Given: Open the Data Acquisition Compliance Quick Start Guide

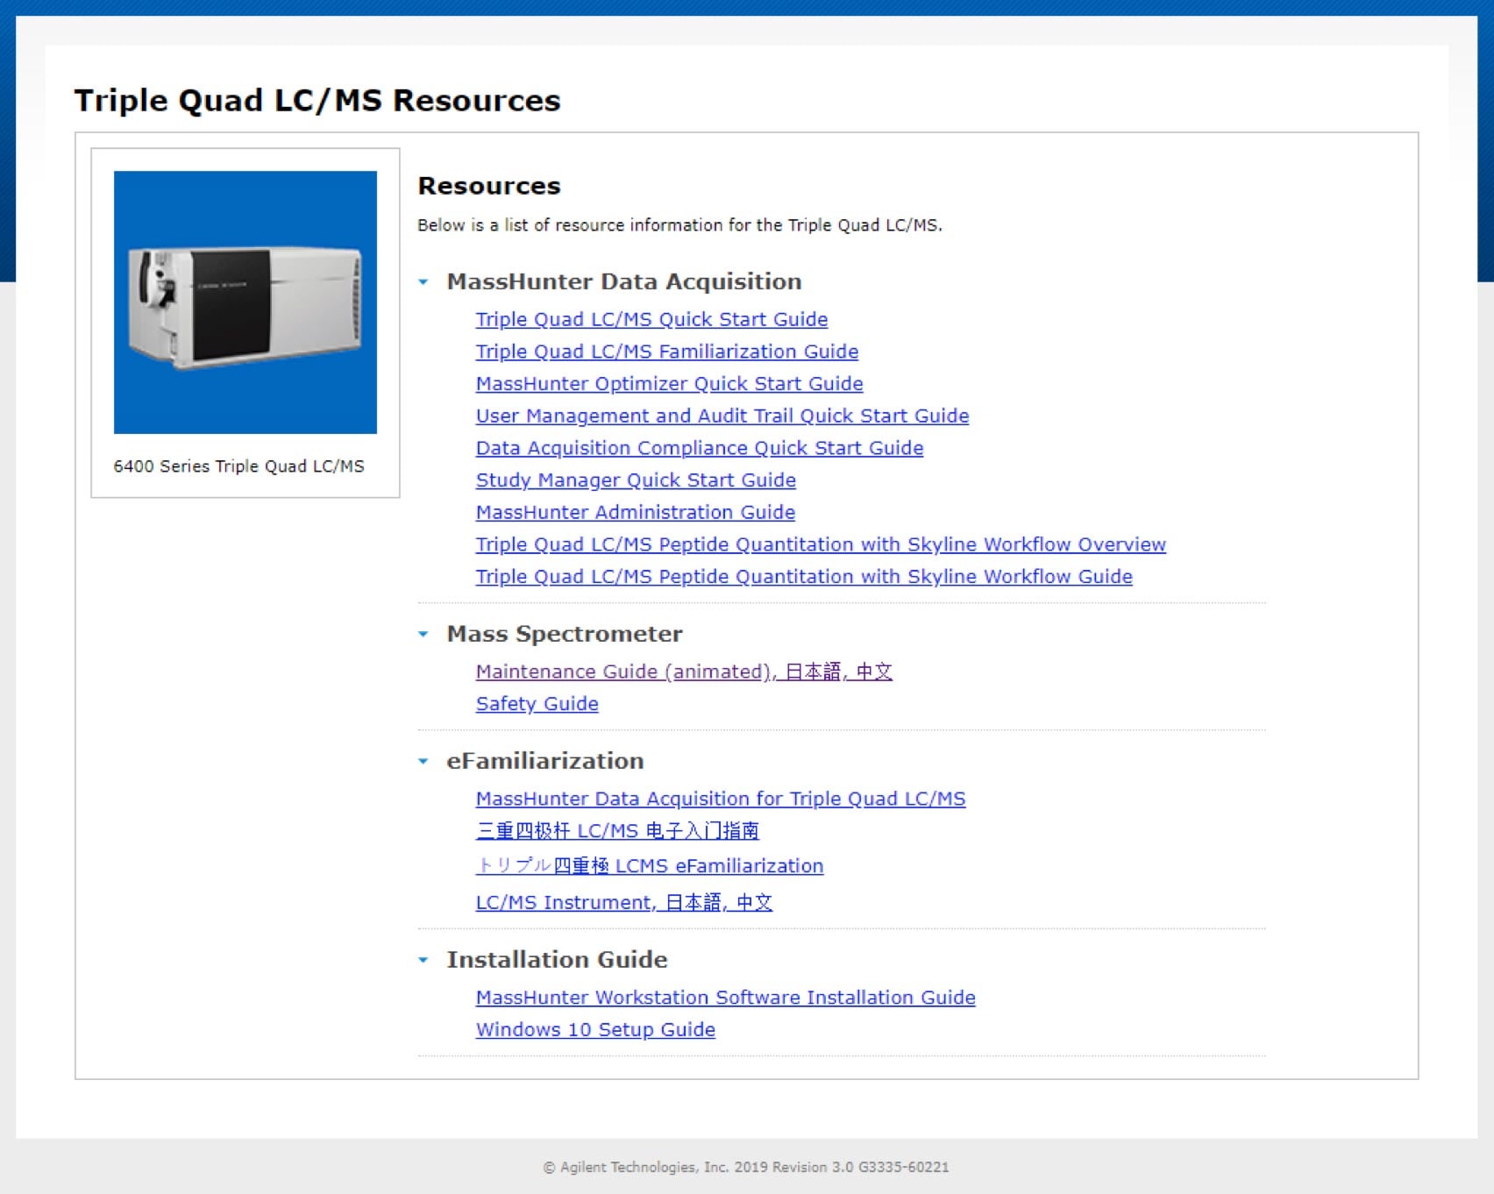Looking at the screenshot, I should (699, 448).
